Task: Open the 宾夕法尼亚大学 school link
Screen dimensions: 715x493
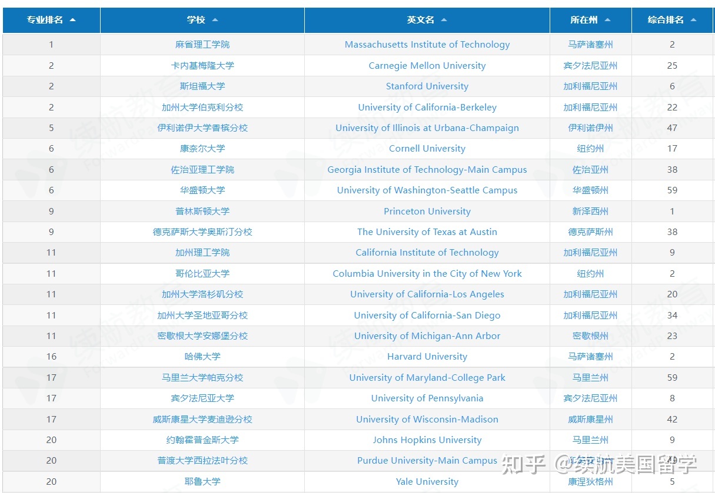Action: coord(202,398)
